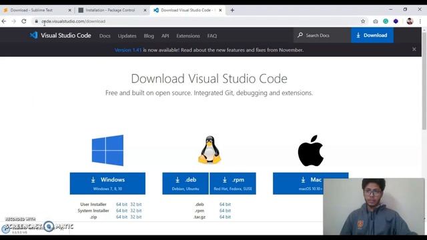Click the address bar showing code.visualstudio.com/download
The height and width of the screenshot is (240, 427).
199,21
